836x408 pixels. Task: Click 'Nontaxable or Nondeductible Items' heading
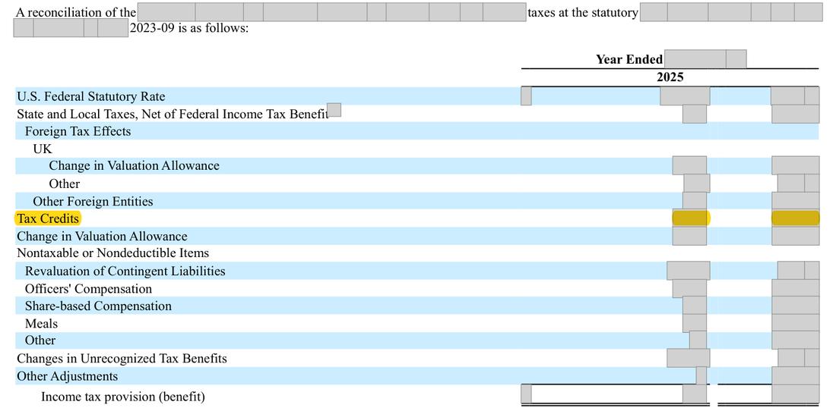113,253
